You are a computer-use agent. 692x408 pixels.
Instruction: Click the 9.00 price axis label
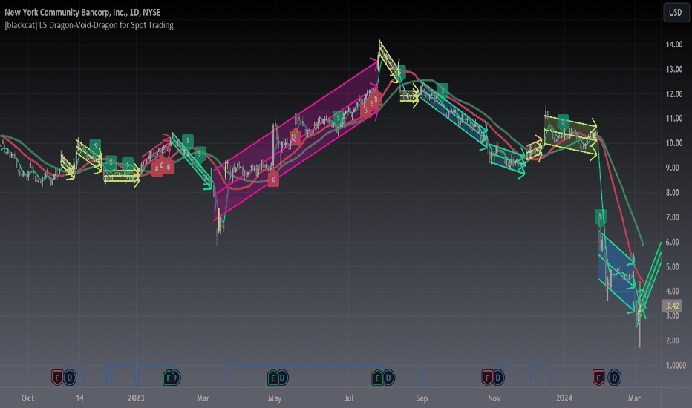tap(672, 168)
